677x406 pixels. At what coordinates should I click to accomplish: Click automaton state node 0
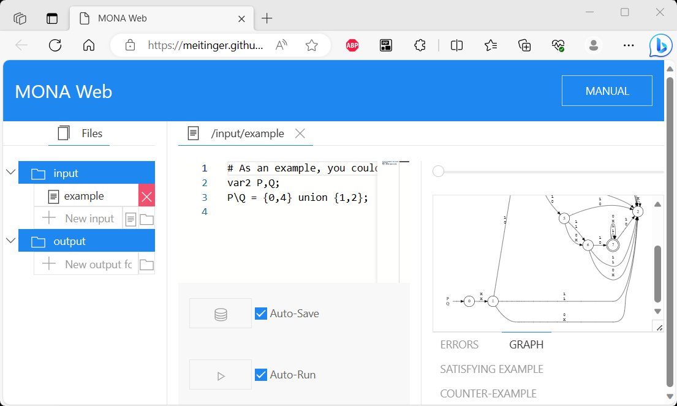(469, 301)
